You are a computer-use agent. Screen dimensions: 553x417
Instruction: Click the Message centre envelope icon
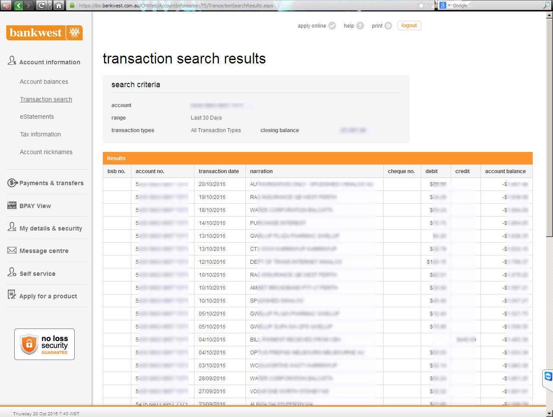[x=12, y=250]
